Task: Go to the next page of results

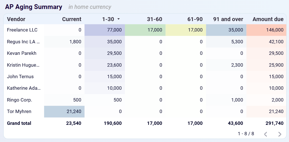Action: pos(280,134)
